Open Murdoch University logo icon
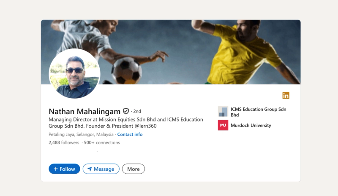Screen dimensions: 338x196 [x=223, y=125]
